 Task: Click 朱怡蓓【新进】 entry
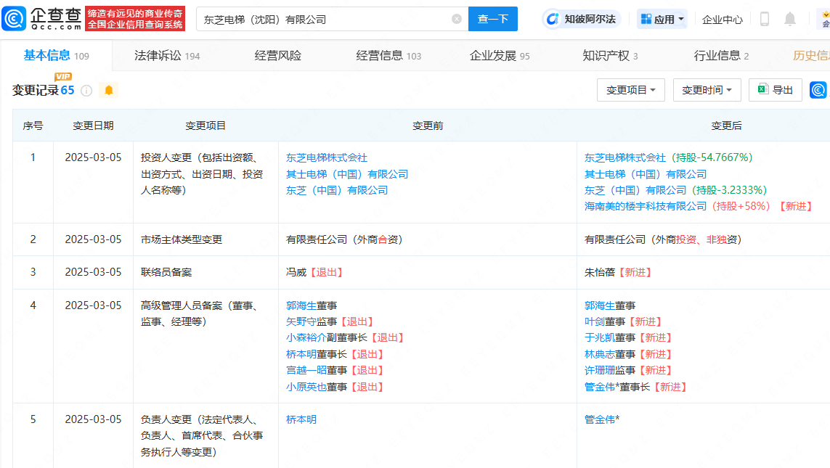(x=619, y=272)
